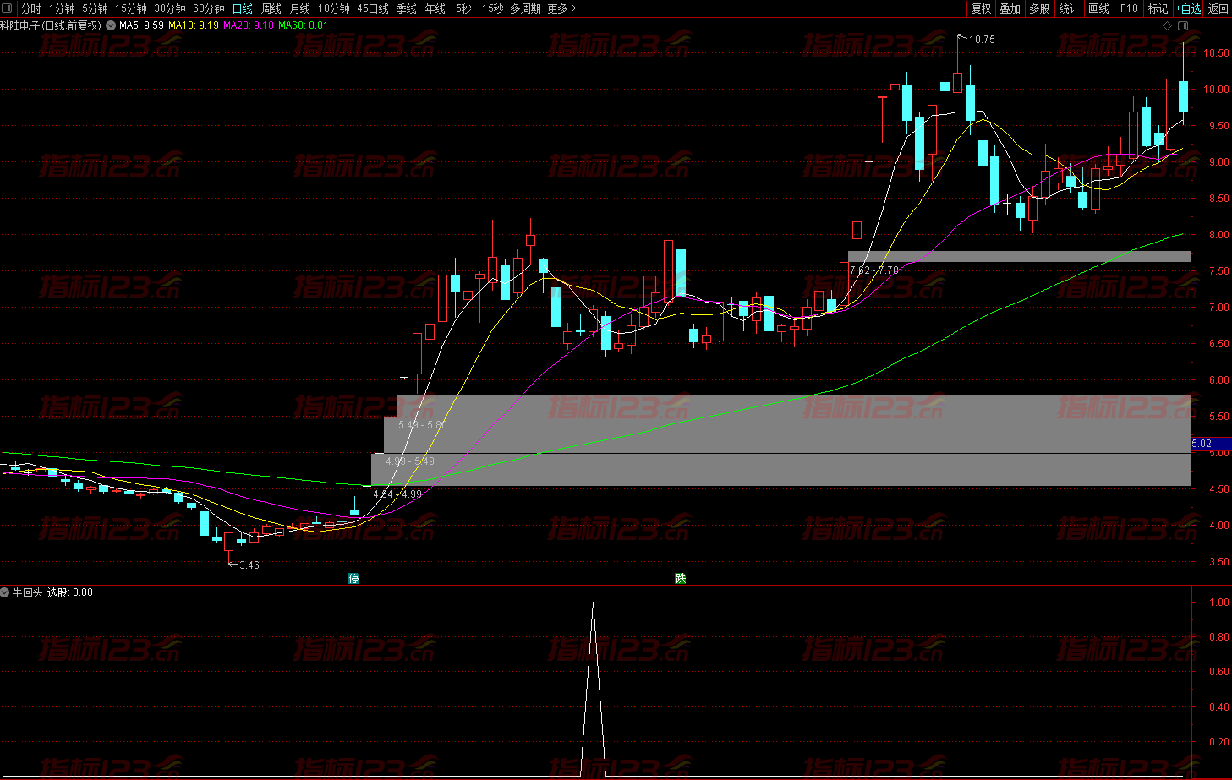Select the 日线 daily period
Screen dimensions: 1232x780
(x=243, y=8)
